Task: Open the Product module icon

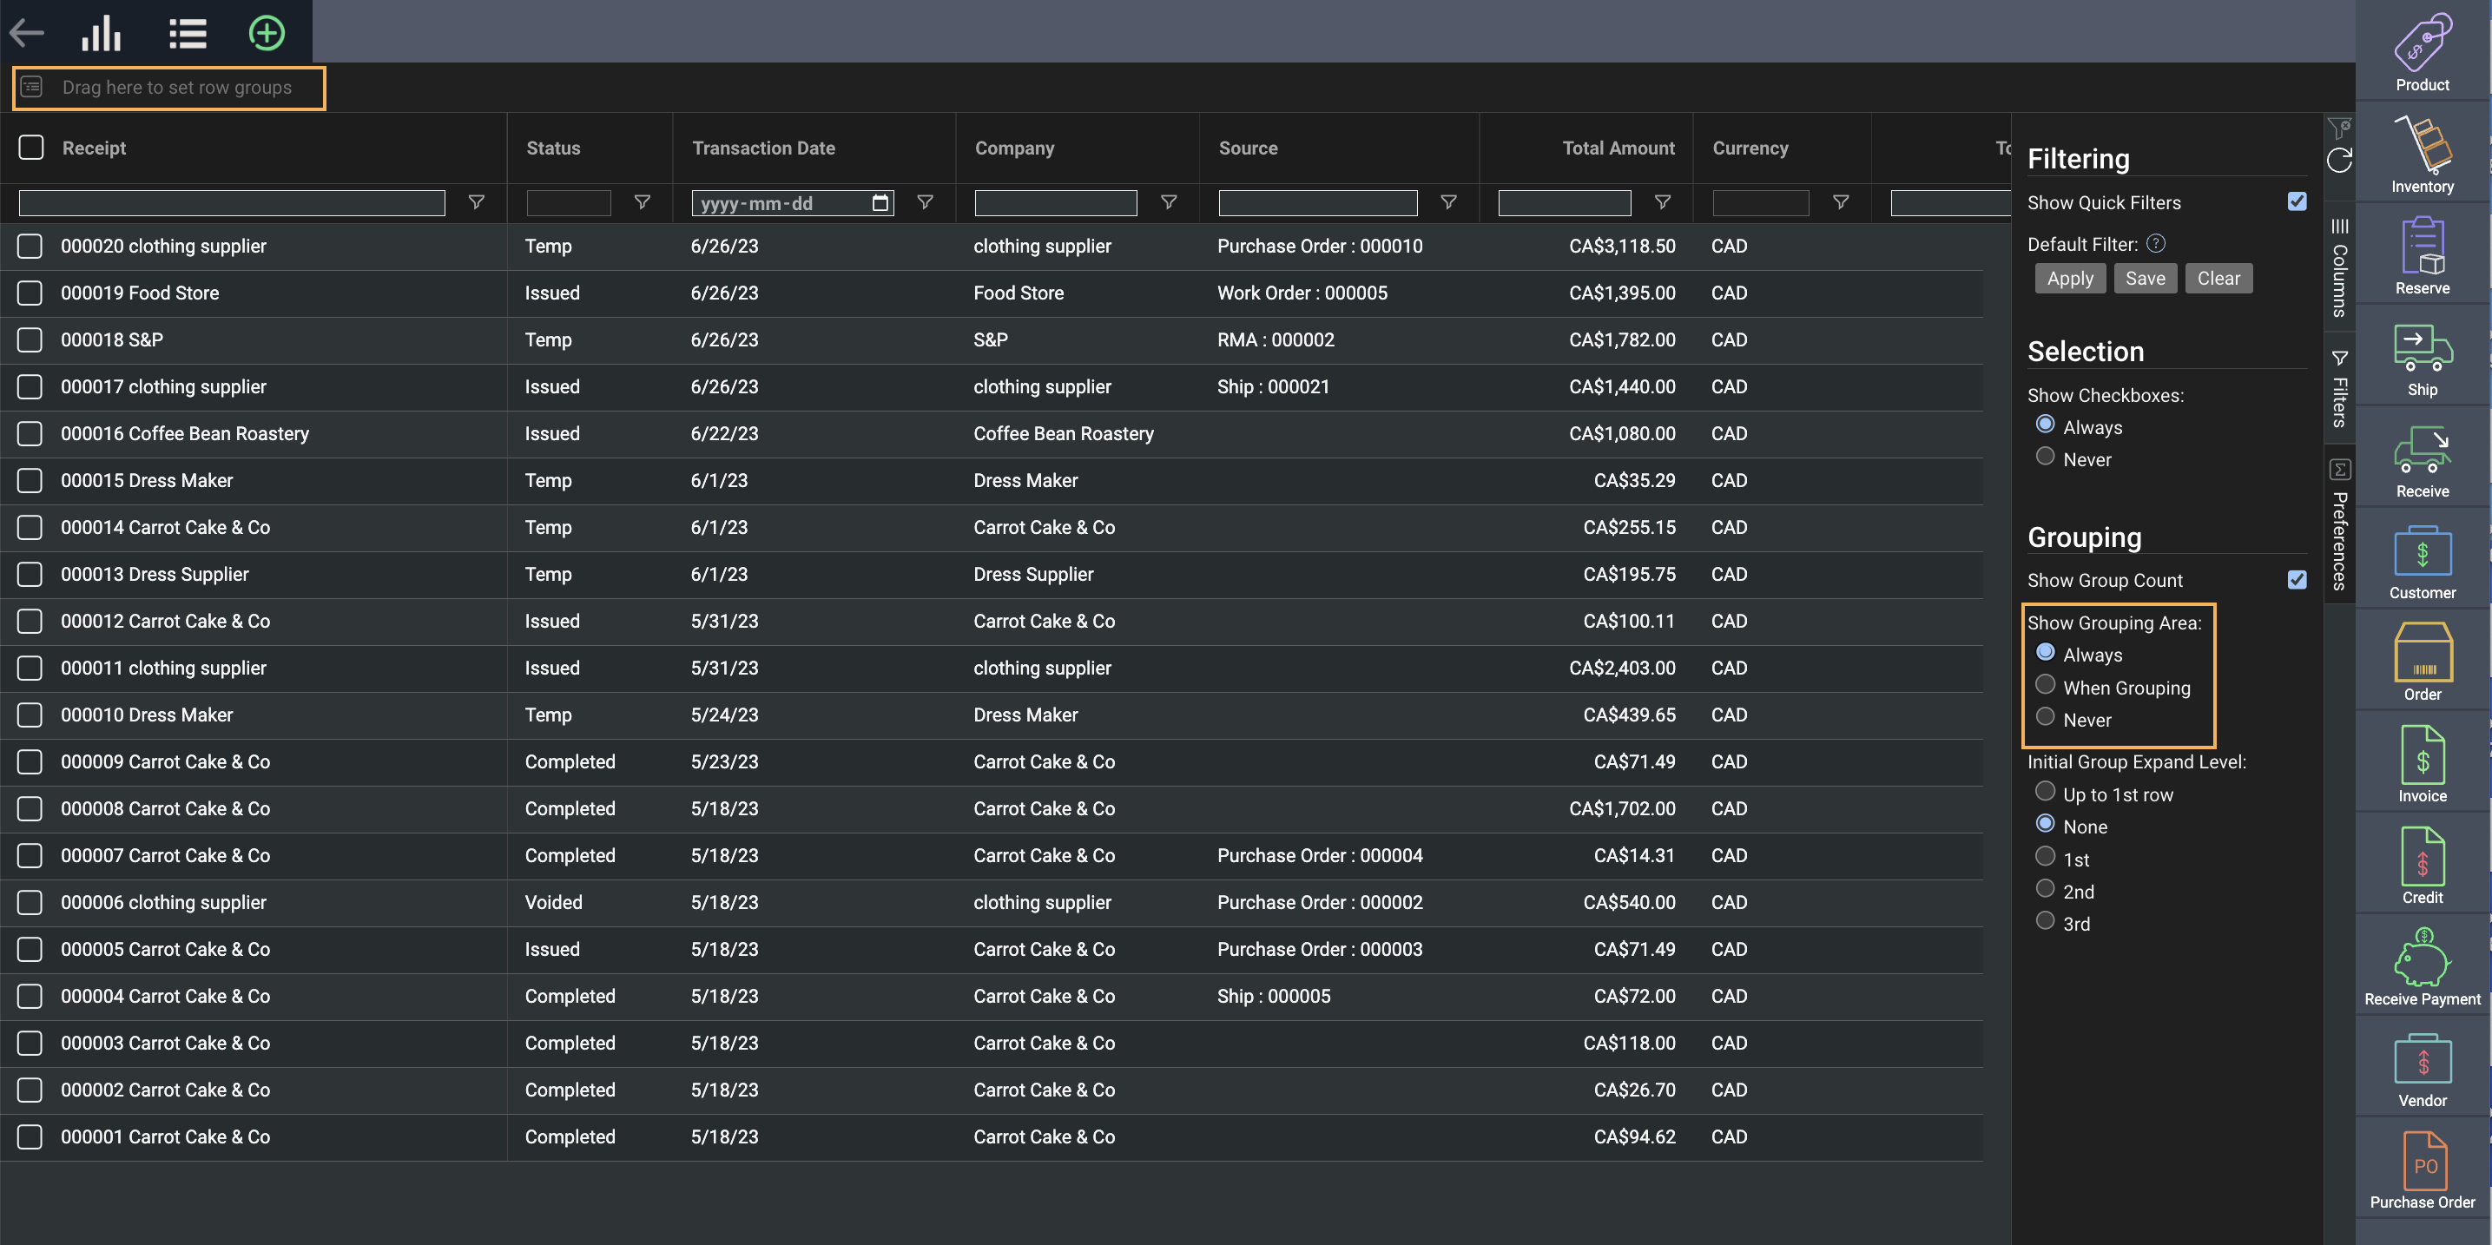Action: click(2422, 43)
